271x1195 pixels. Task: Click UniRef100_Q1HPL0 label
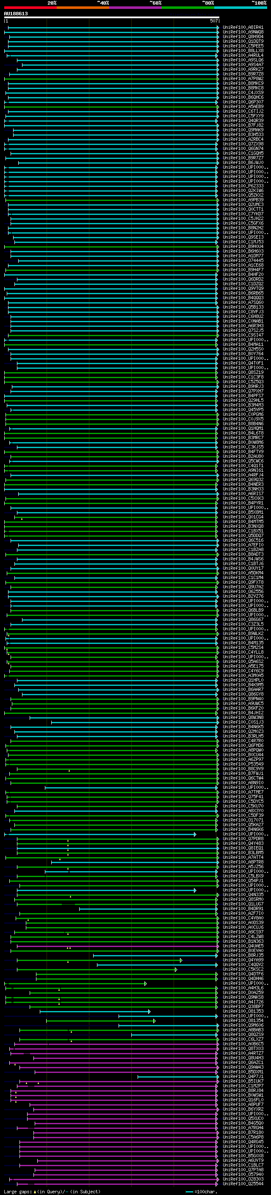point(243,680)
